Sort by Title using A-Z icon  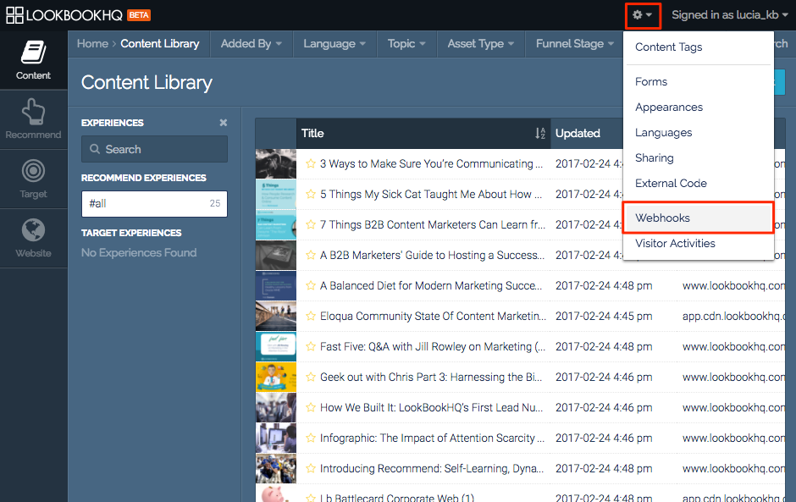[540, 133]
